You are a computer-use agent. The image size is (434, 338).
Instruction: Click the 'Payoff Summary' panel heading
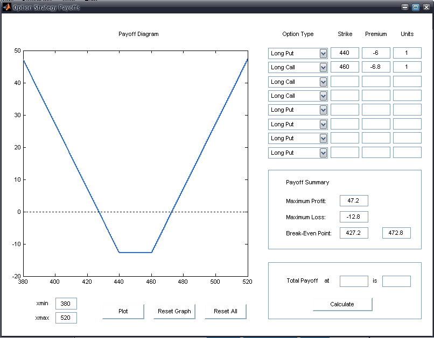pyautogui.click(x=307, y=182)
